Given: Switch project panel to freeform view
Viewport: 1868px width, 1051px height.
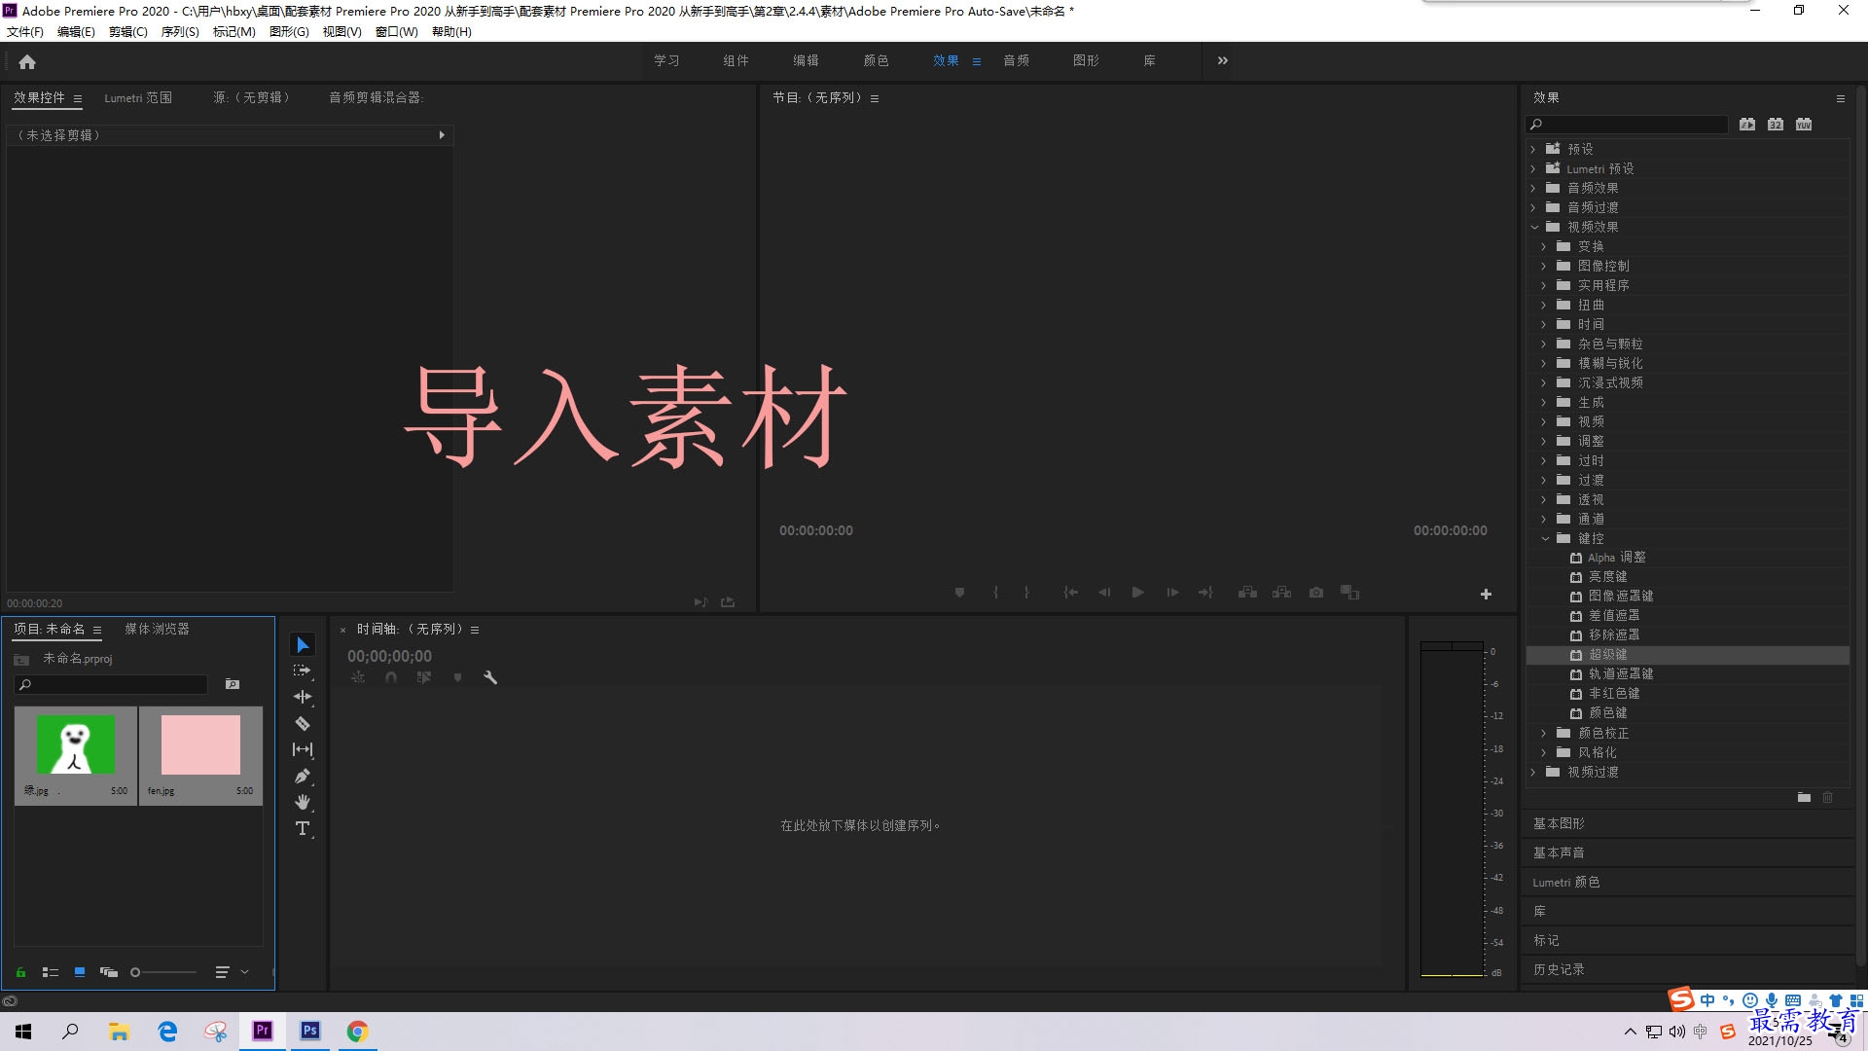Looking at the screenshot, I should [x=109, y=972].
